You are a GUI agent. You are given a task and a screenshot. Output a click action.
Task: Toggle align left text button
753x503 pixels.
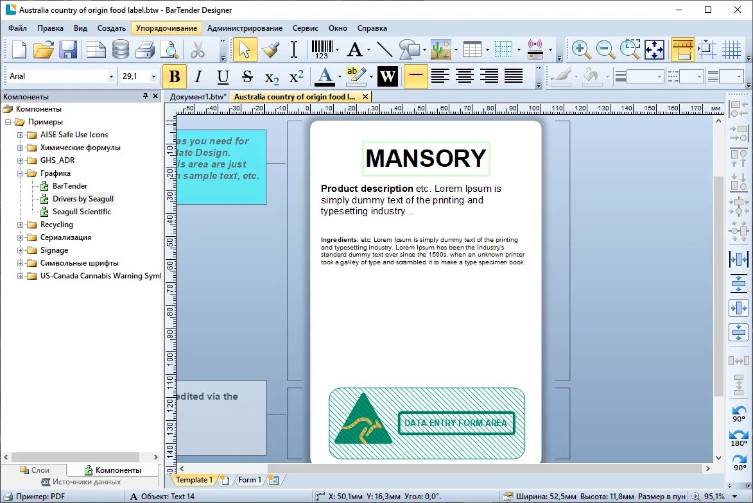[440, 76]
